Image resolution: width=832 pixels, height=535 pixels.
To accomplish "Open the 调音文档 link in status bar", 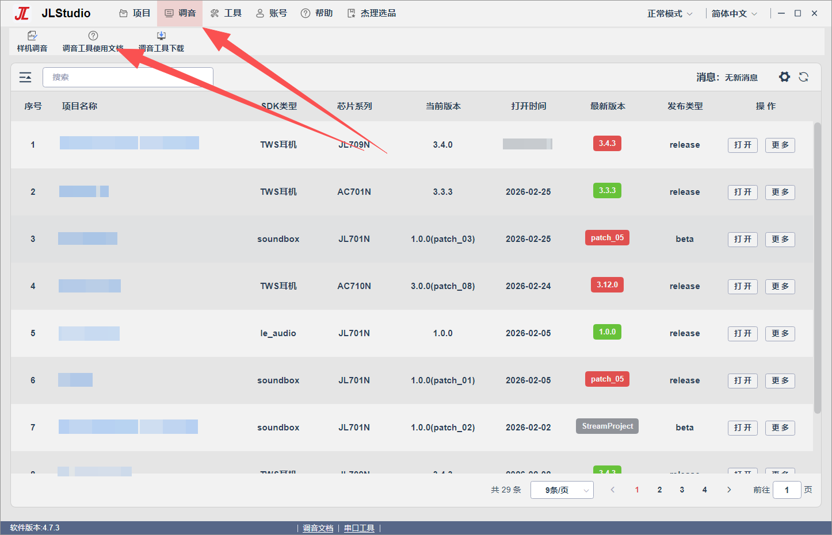I will coord(318,528).
